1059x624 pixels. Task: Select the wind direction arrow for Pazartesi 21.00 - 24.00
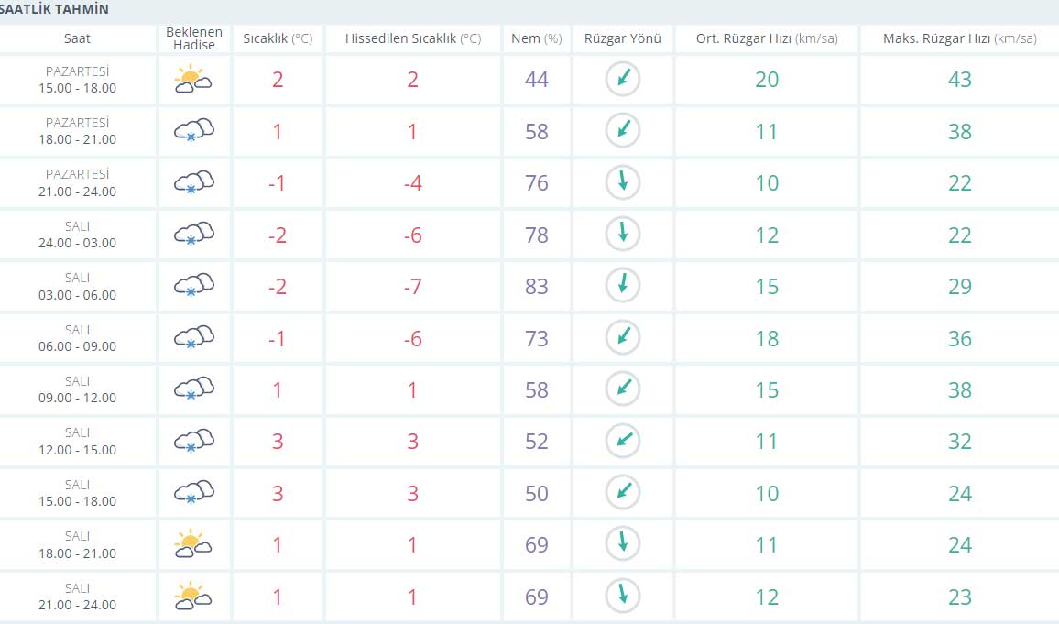click(x=623, y=182)
